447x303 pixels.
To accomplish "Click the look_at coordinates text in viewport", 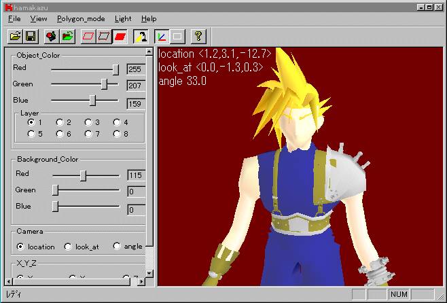I will pos(211,67).
